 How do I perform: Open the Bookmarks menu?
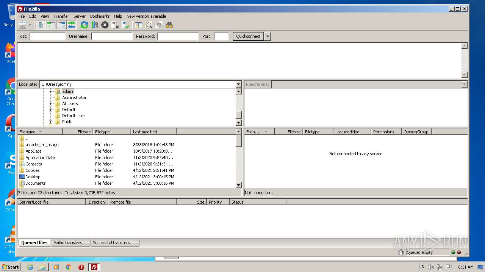pyautogui.click(x=100, y=16)
